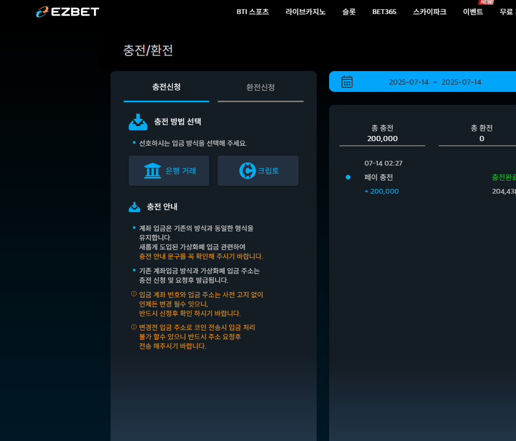Open the calendar date picker icon

tap(347, 81)
